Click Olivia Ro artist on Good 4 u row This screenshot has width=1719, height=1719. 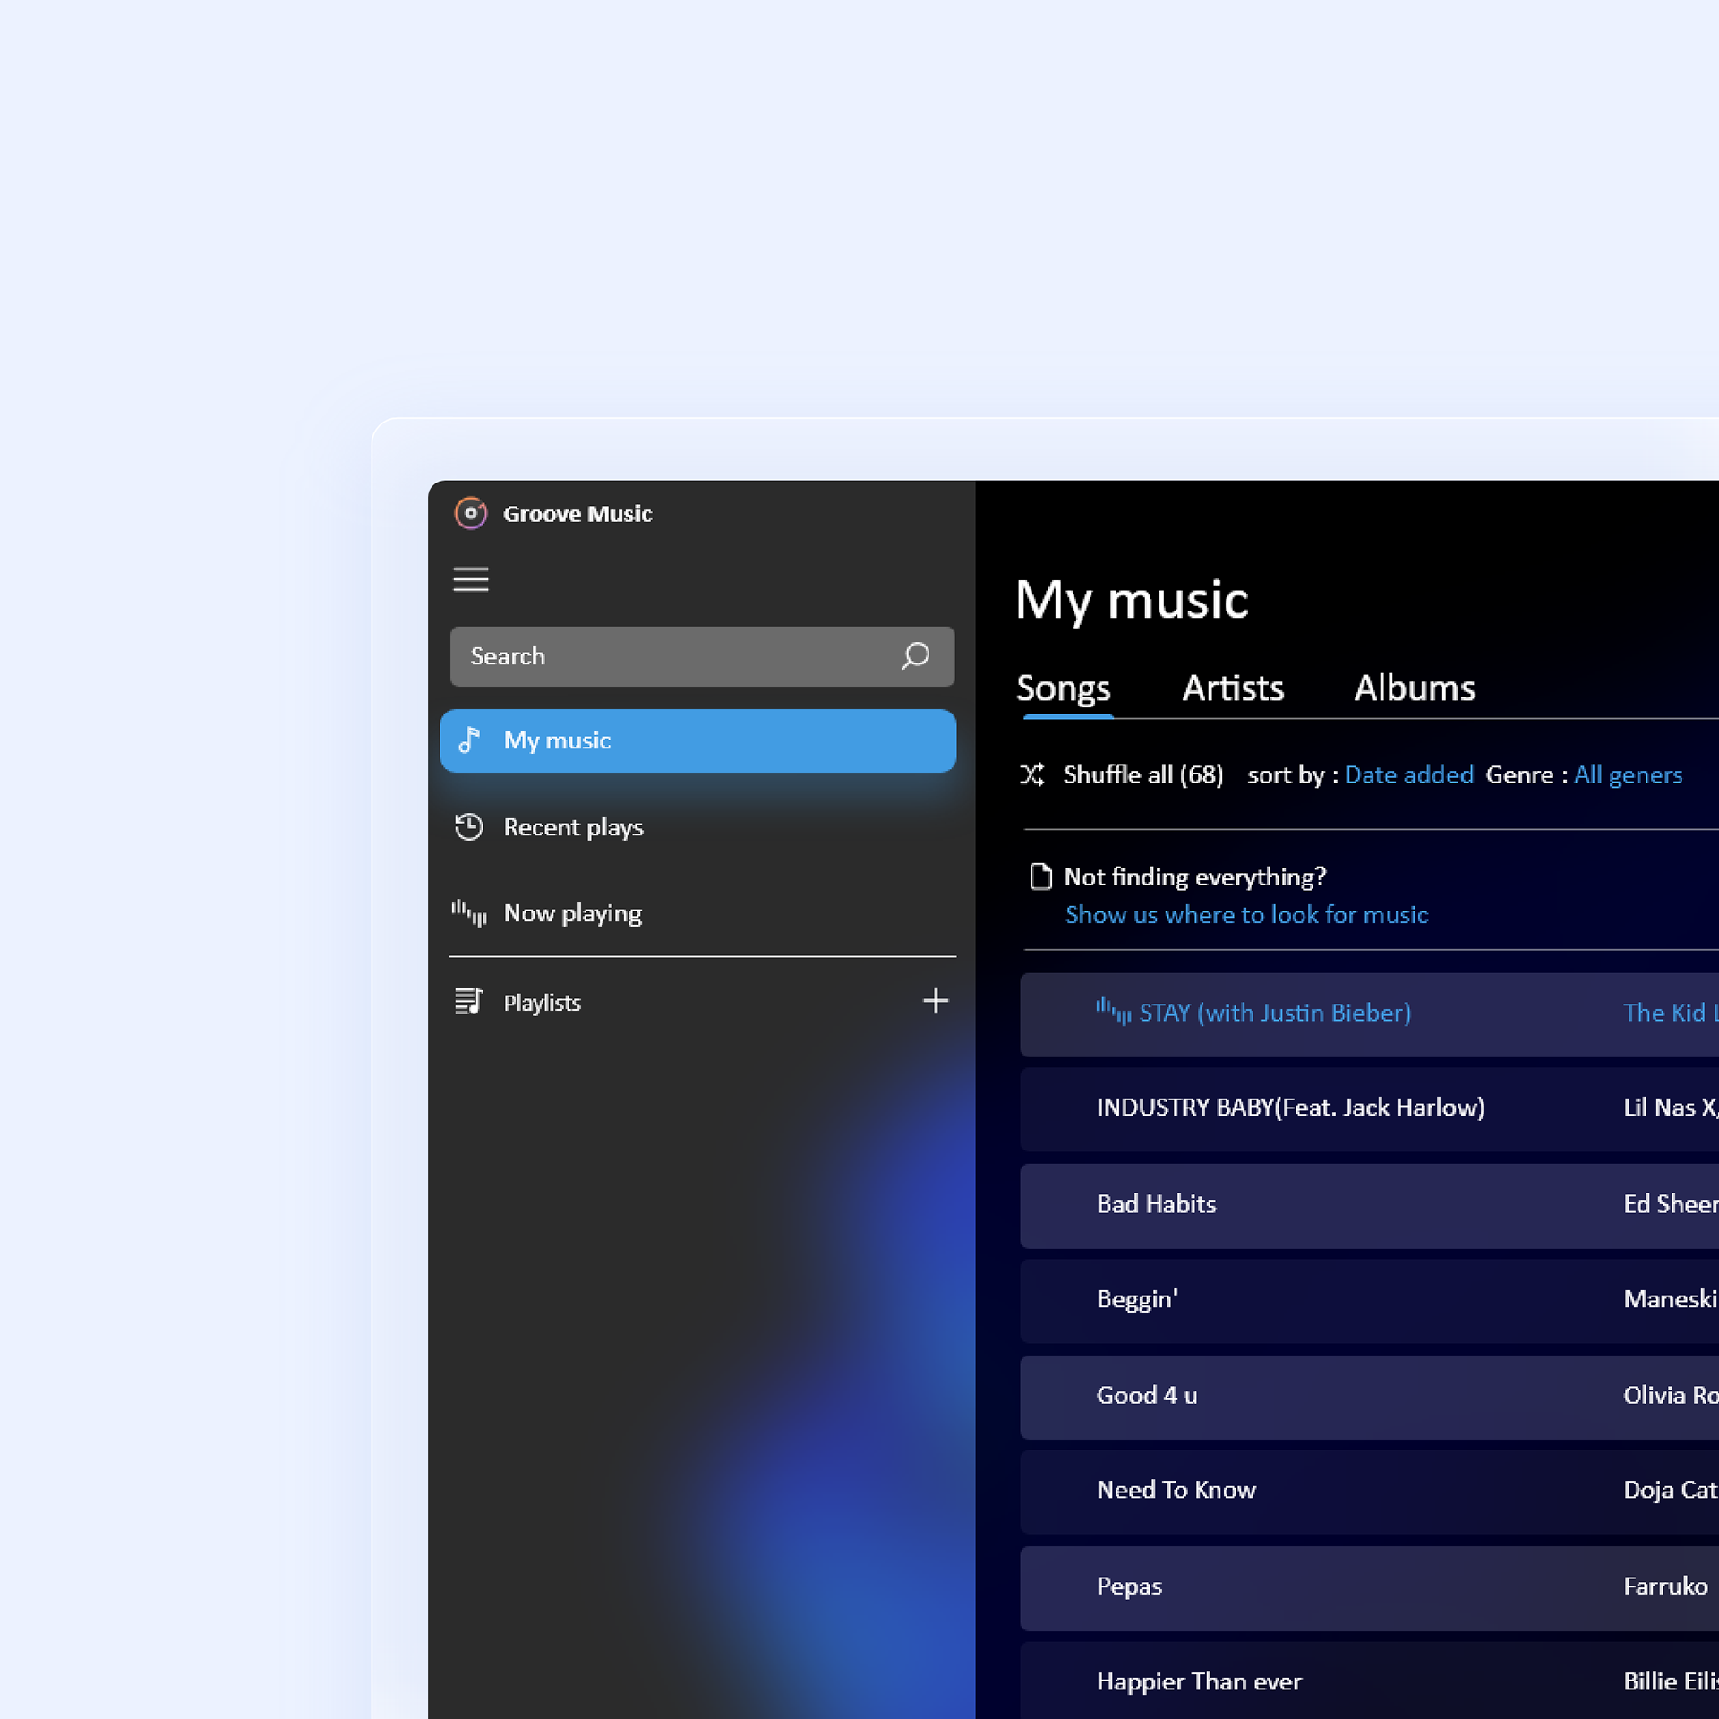(1671, 1396)
